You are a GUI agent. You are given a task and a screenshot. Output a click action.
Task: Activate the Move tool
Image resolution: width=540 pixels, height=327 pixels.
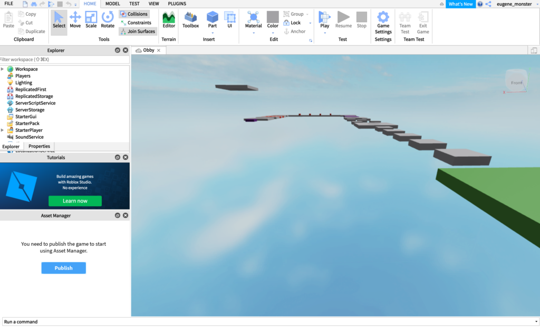tap(75, 20)
